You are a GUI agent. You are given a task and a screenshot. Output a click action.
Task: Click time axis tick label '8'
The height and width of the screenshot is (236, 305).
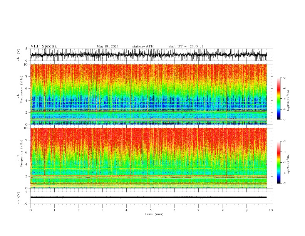(223, 210)
